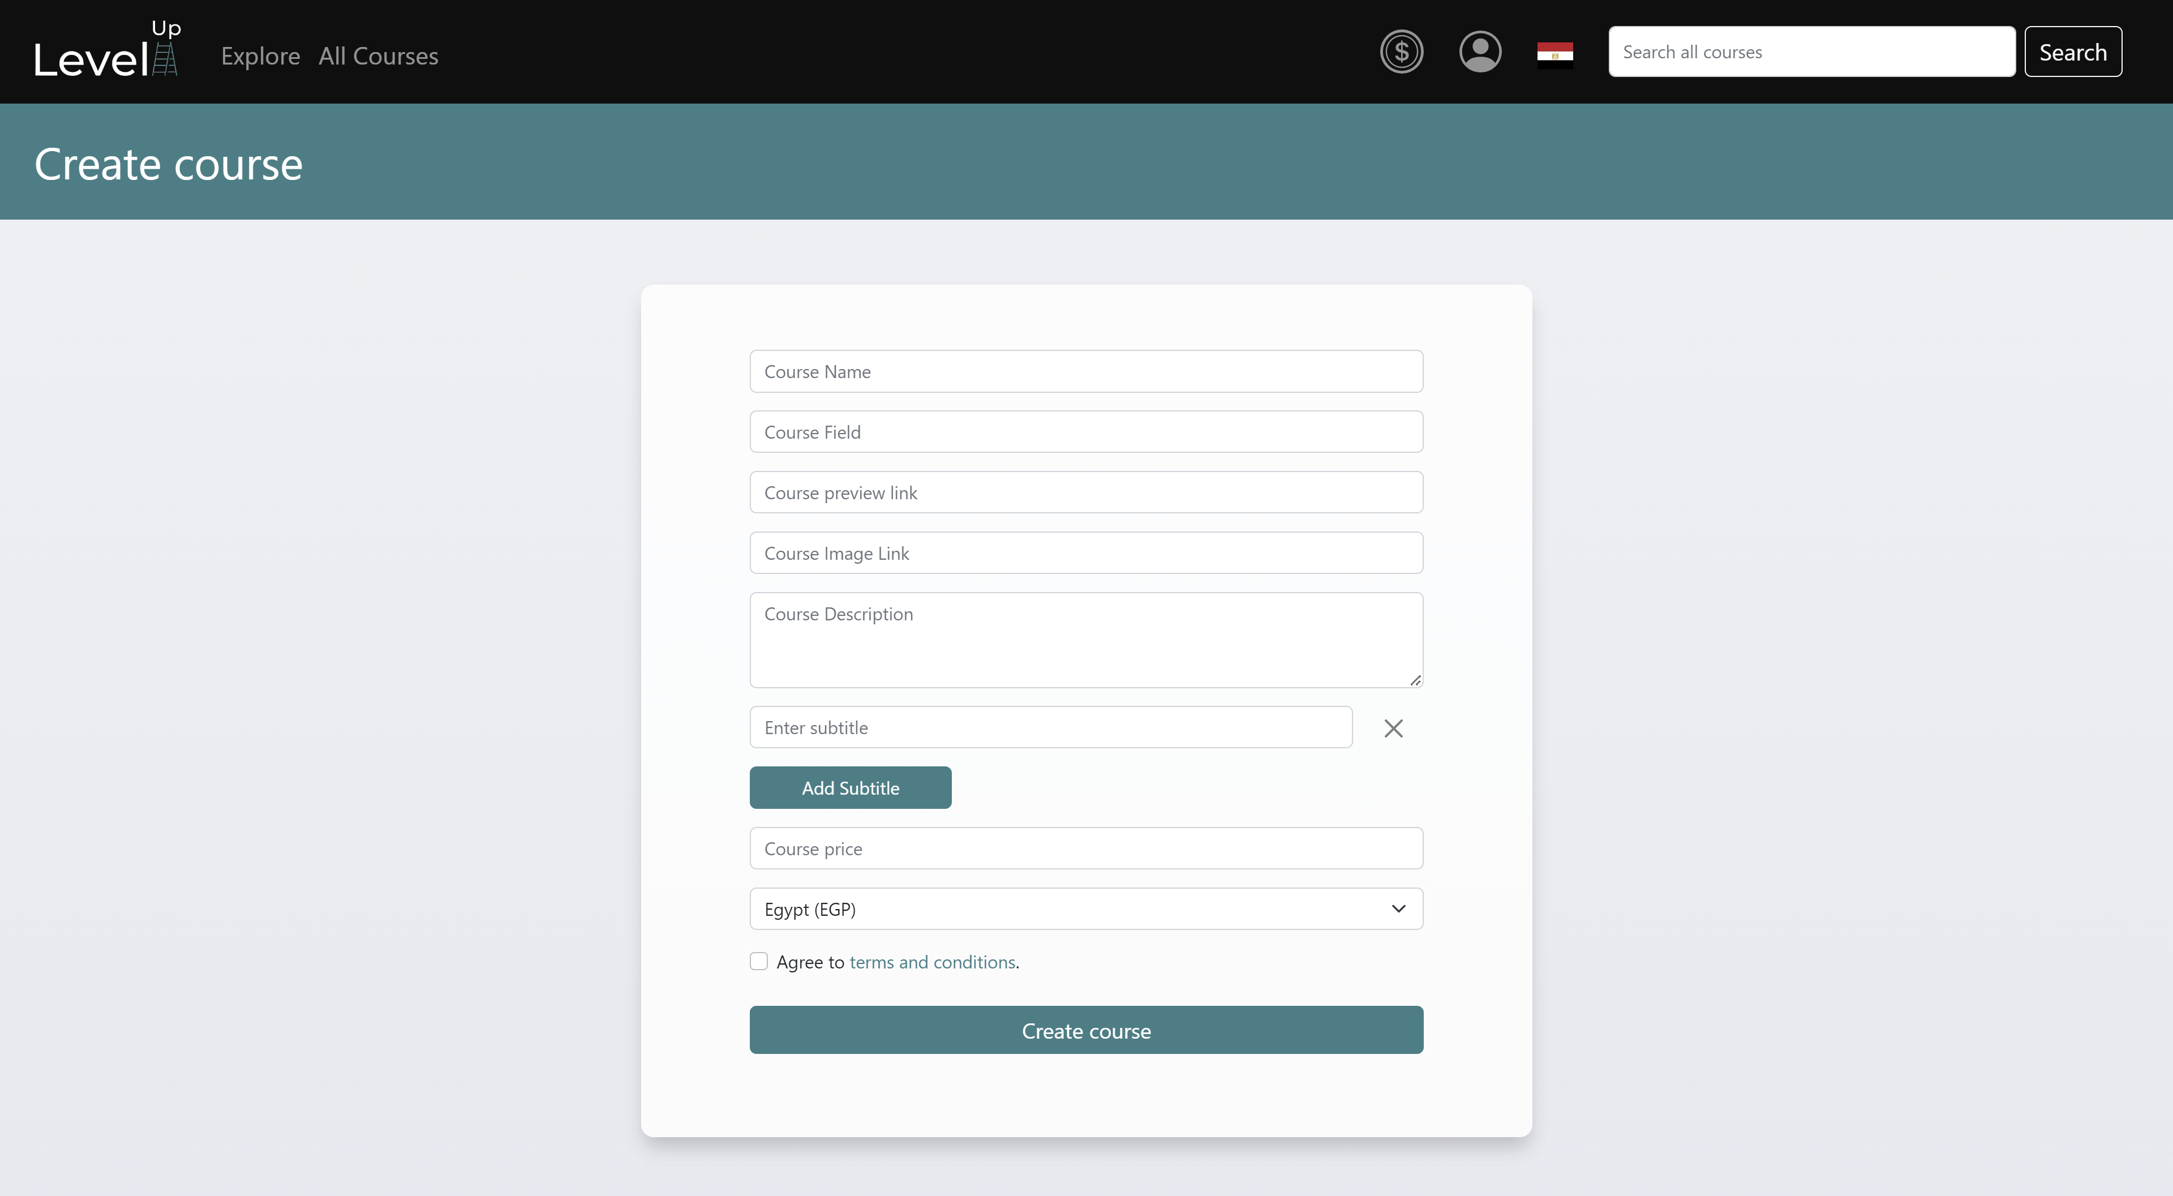This screenshot has height=1196, width=2173.
Task: Click the Course Name field
Action: click(x=1085, y=371)
